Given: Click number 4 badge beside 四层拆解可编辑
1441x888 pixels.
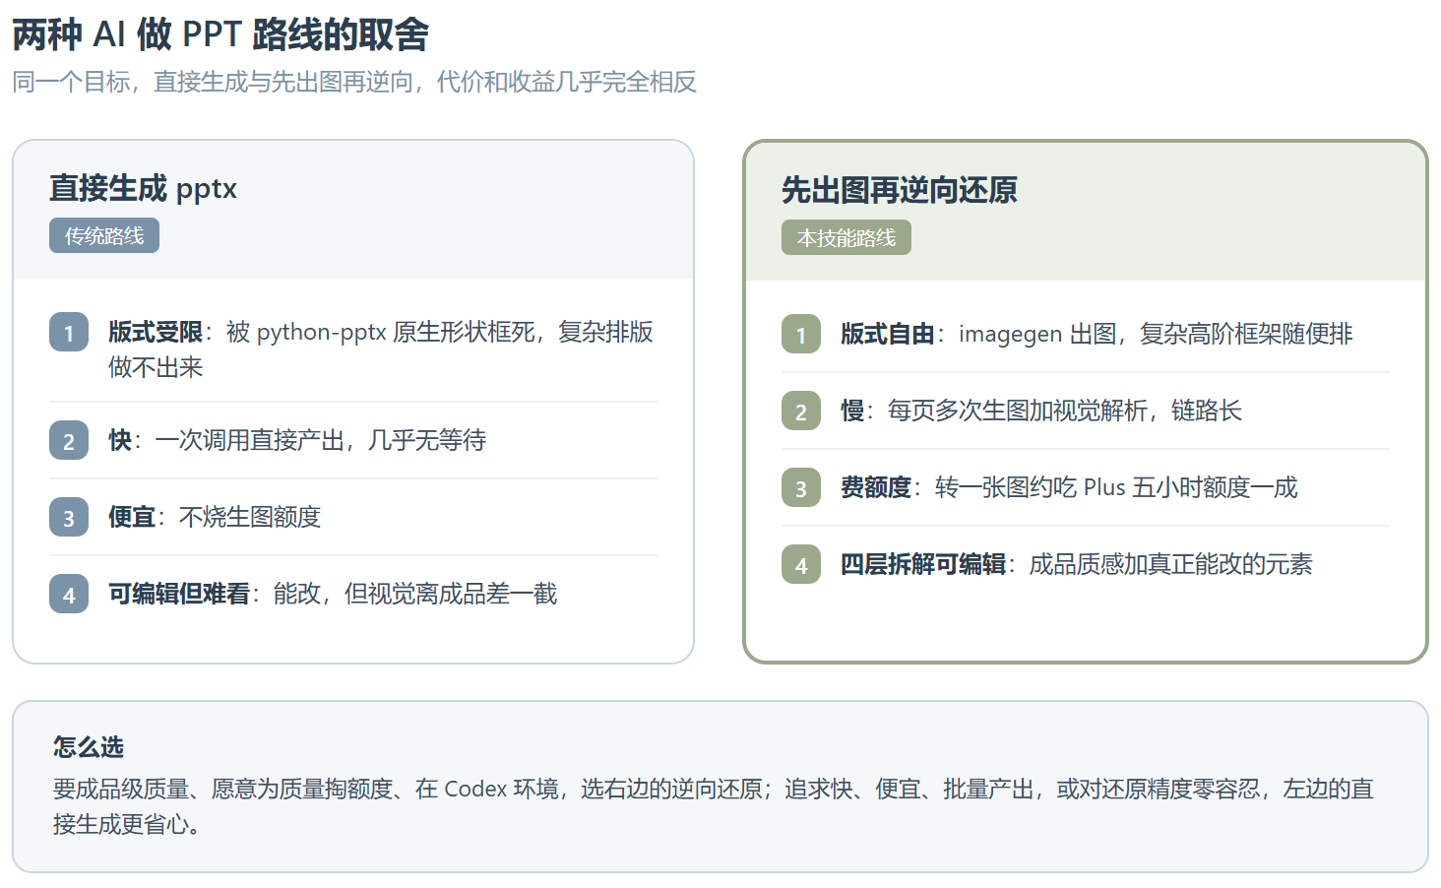Looking at the screenshot, I should coord(801,565).
